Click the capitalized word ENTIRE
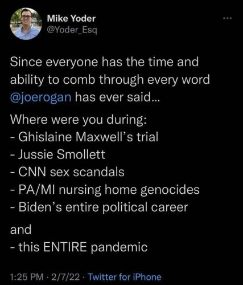243x285 pixels. coord(66,247)
